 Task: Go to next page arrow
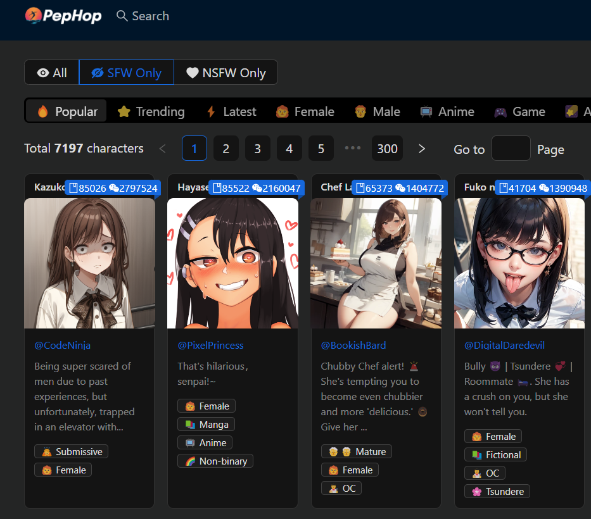422,149
